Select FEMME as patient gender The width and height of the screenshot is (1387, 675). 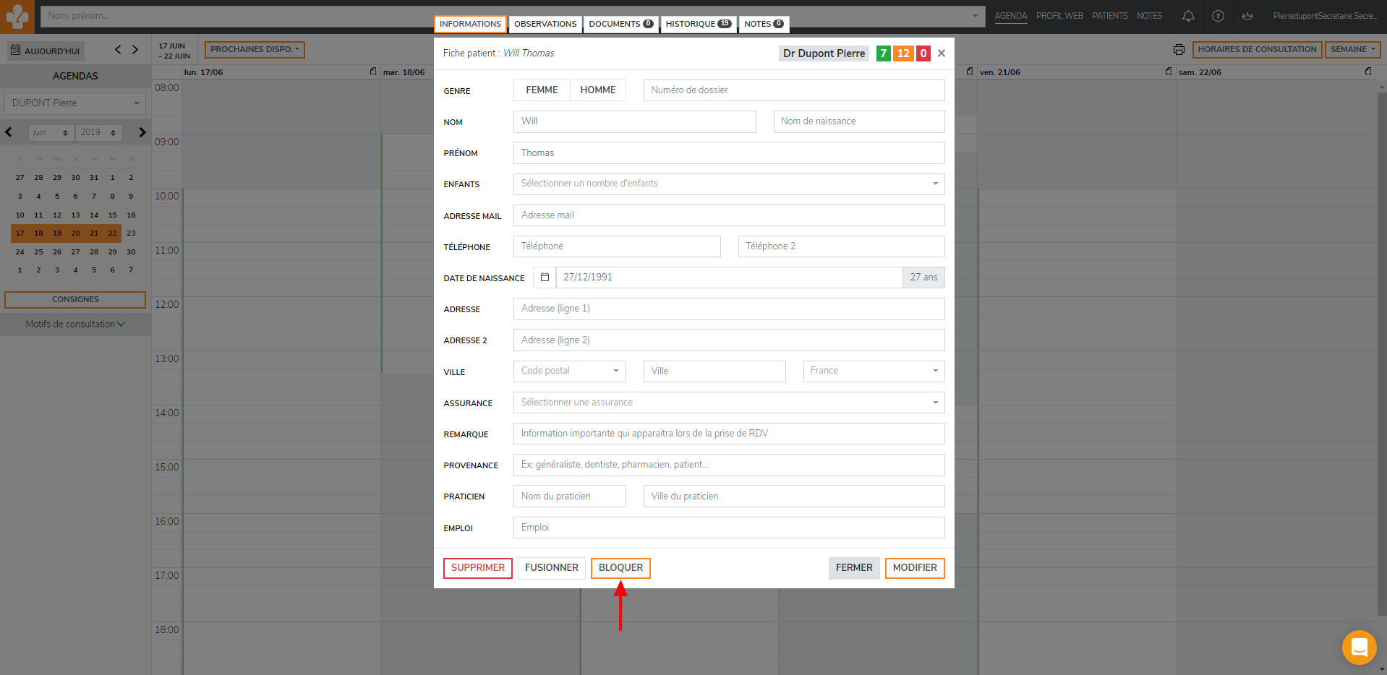click(542, 90)
